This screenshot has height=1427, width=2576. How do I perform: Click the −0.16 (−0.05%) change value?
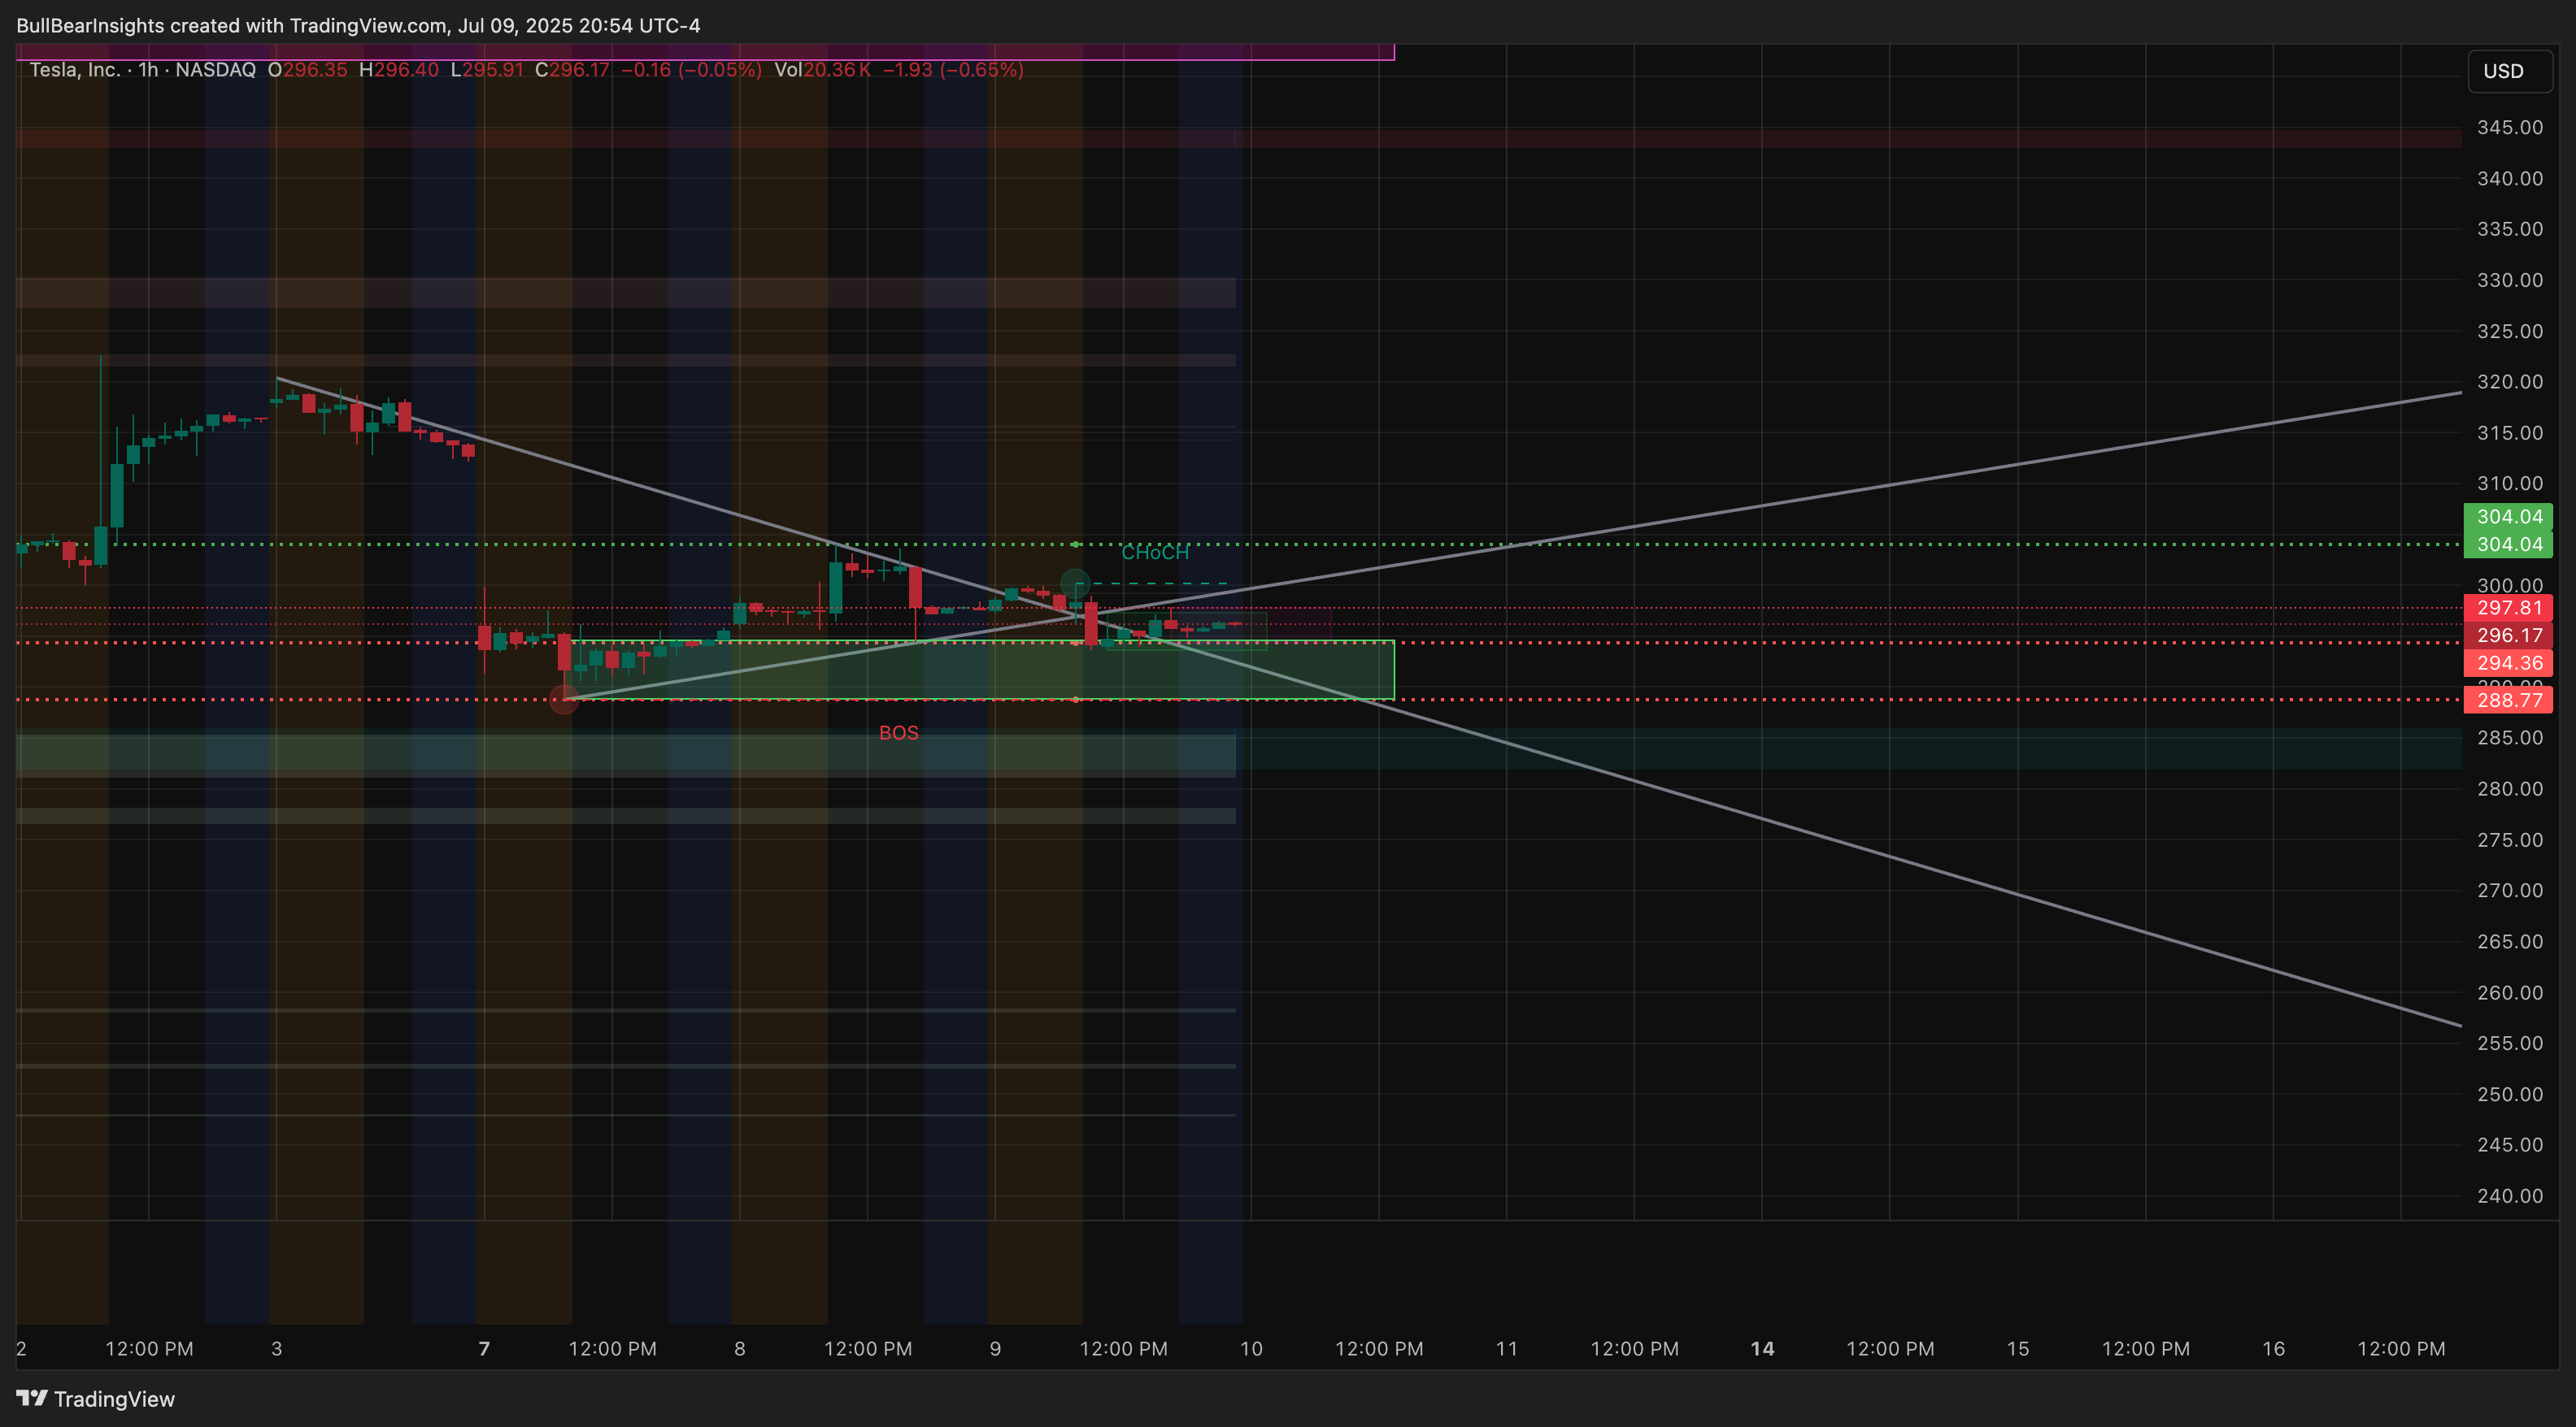pos(691,70)
